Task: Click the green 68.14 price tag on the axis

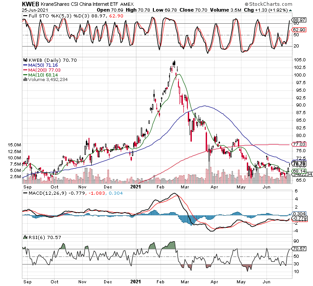Action: [x=299, y=171]
